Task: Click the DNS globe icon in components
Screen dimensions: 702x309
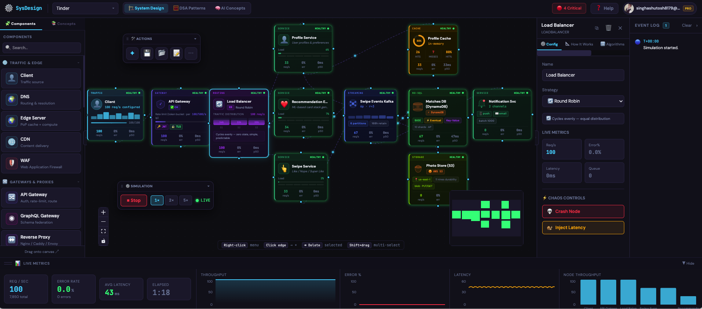Action: (x=12, y=100)
